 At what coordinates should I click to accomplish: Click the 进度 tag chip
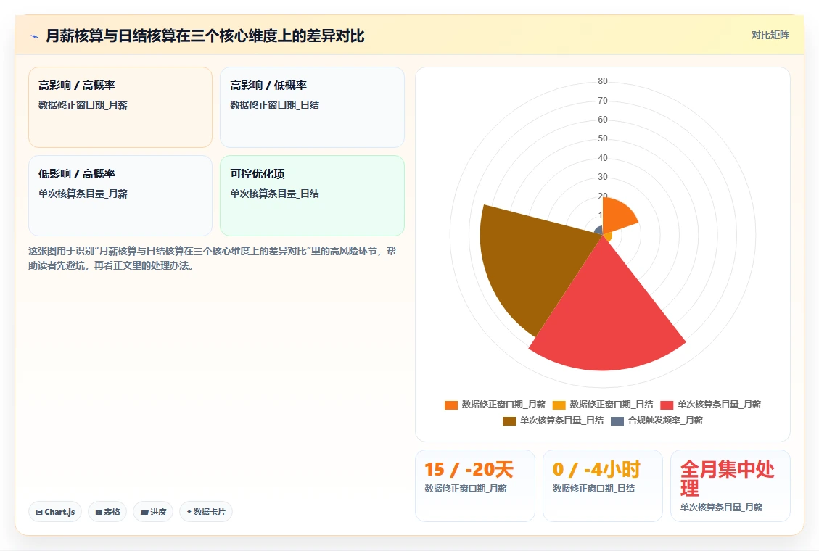[153, 512]
